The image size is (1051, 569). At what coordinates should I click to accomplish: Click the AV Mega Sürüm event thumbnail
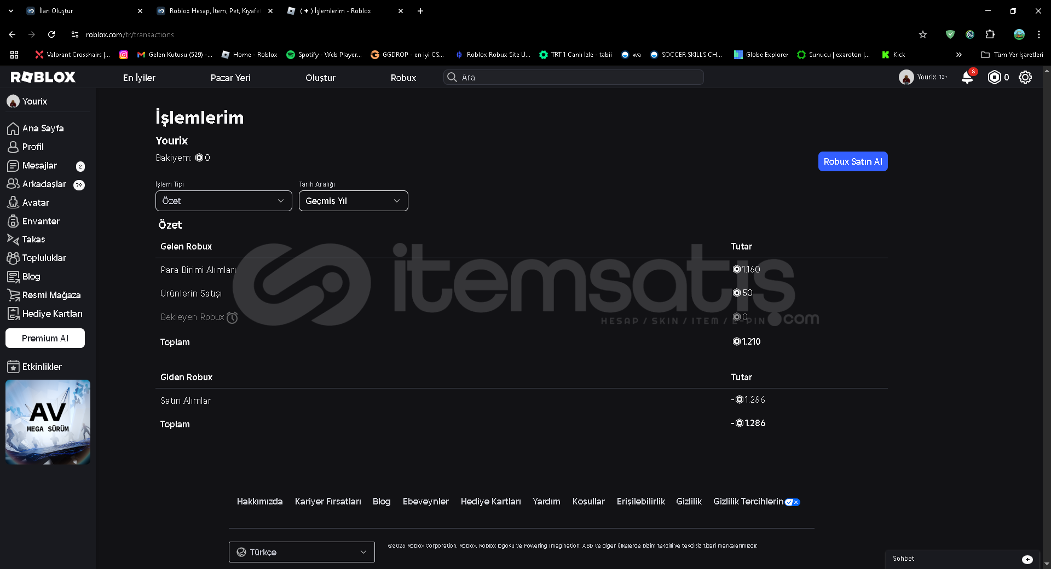tap(48, 422)
